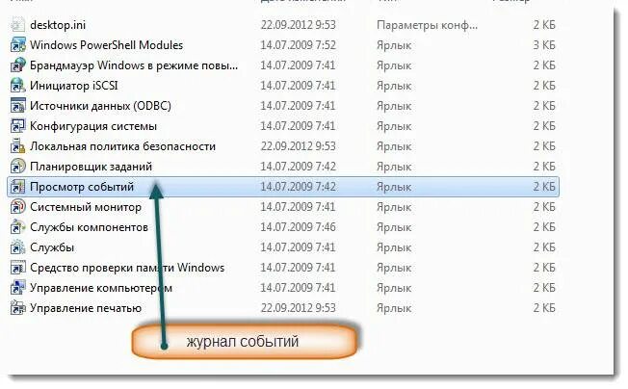The height and width of the screenshot is (389, 628).
Task: Click the Управление компьютером shortcut icon
Action: [x=17, y=287]
